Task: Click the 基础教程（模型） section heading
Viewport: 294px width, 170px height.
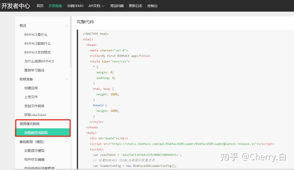Action: pyautogui.click(x=32, y=142)
